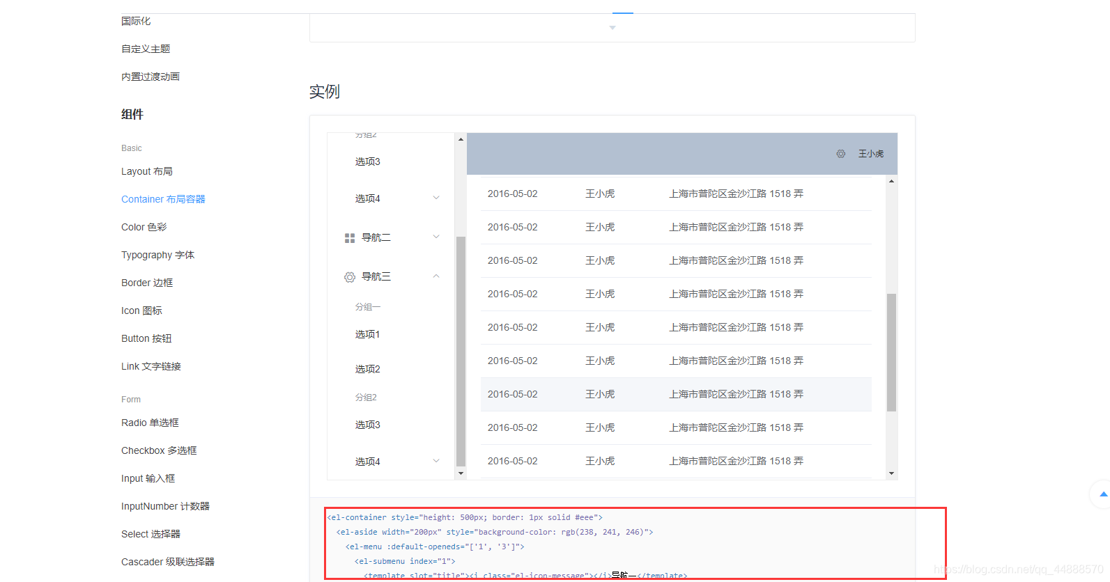Click address in the first table row
The image size is (1110, 582).
pyautogui.click(x=737, y=194)
